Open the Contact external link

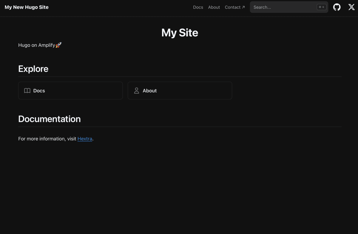pos(233,7)
